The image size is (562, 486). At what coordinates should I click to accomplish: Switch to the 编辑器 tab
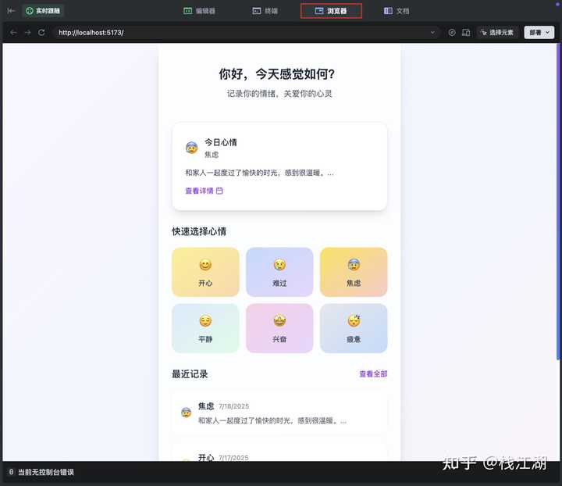point(199,11)
